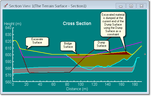The width and height of the screenshot is (151, 96).
Task: Select the Bridge Surface callout label
Action: 68,46
